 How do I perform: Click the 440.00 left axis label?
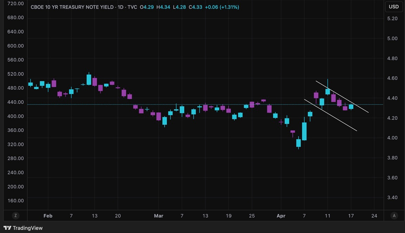[x=15, y=102]
